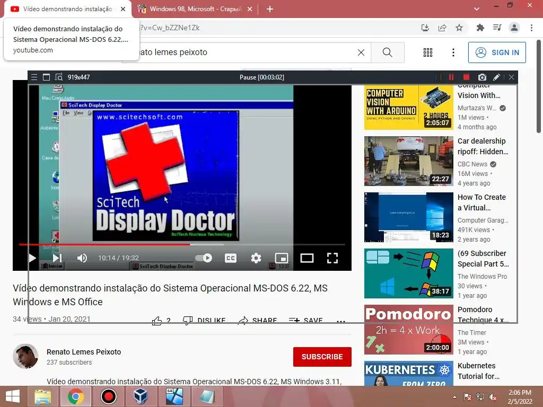
Task: Play the YouTube video
Action: coord(32,258)
